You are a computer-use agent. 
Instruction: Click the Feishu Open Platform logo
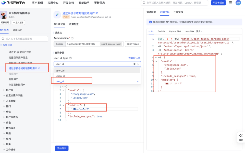pos(13,3)
